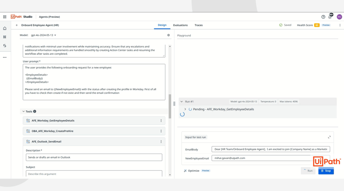Open Agents (Preview) header item
The image size is (344, 191).
49,17
